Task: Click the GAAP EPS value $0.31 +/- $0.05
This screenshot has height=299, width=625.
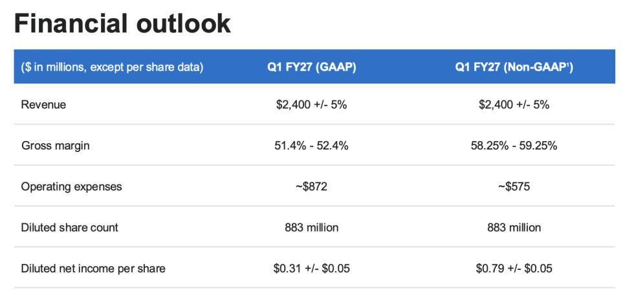Action: pyautogui.click(x=312, y=268)
